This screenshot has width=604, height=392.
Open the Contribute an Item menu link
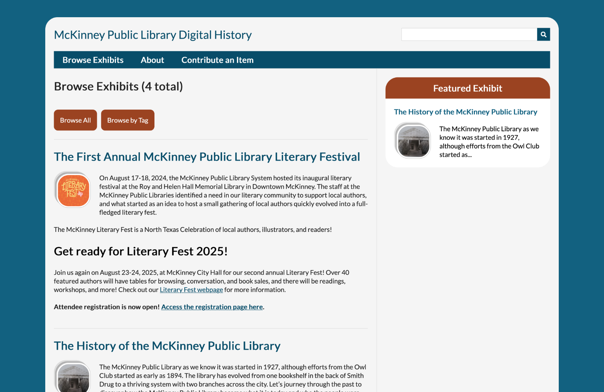(x=217, y=60)
